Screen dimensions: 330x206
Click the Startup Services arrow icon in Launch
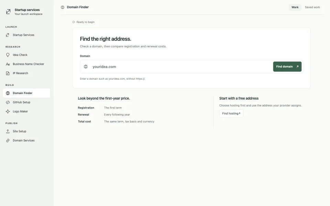(8, 35)
